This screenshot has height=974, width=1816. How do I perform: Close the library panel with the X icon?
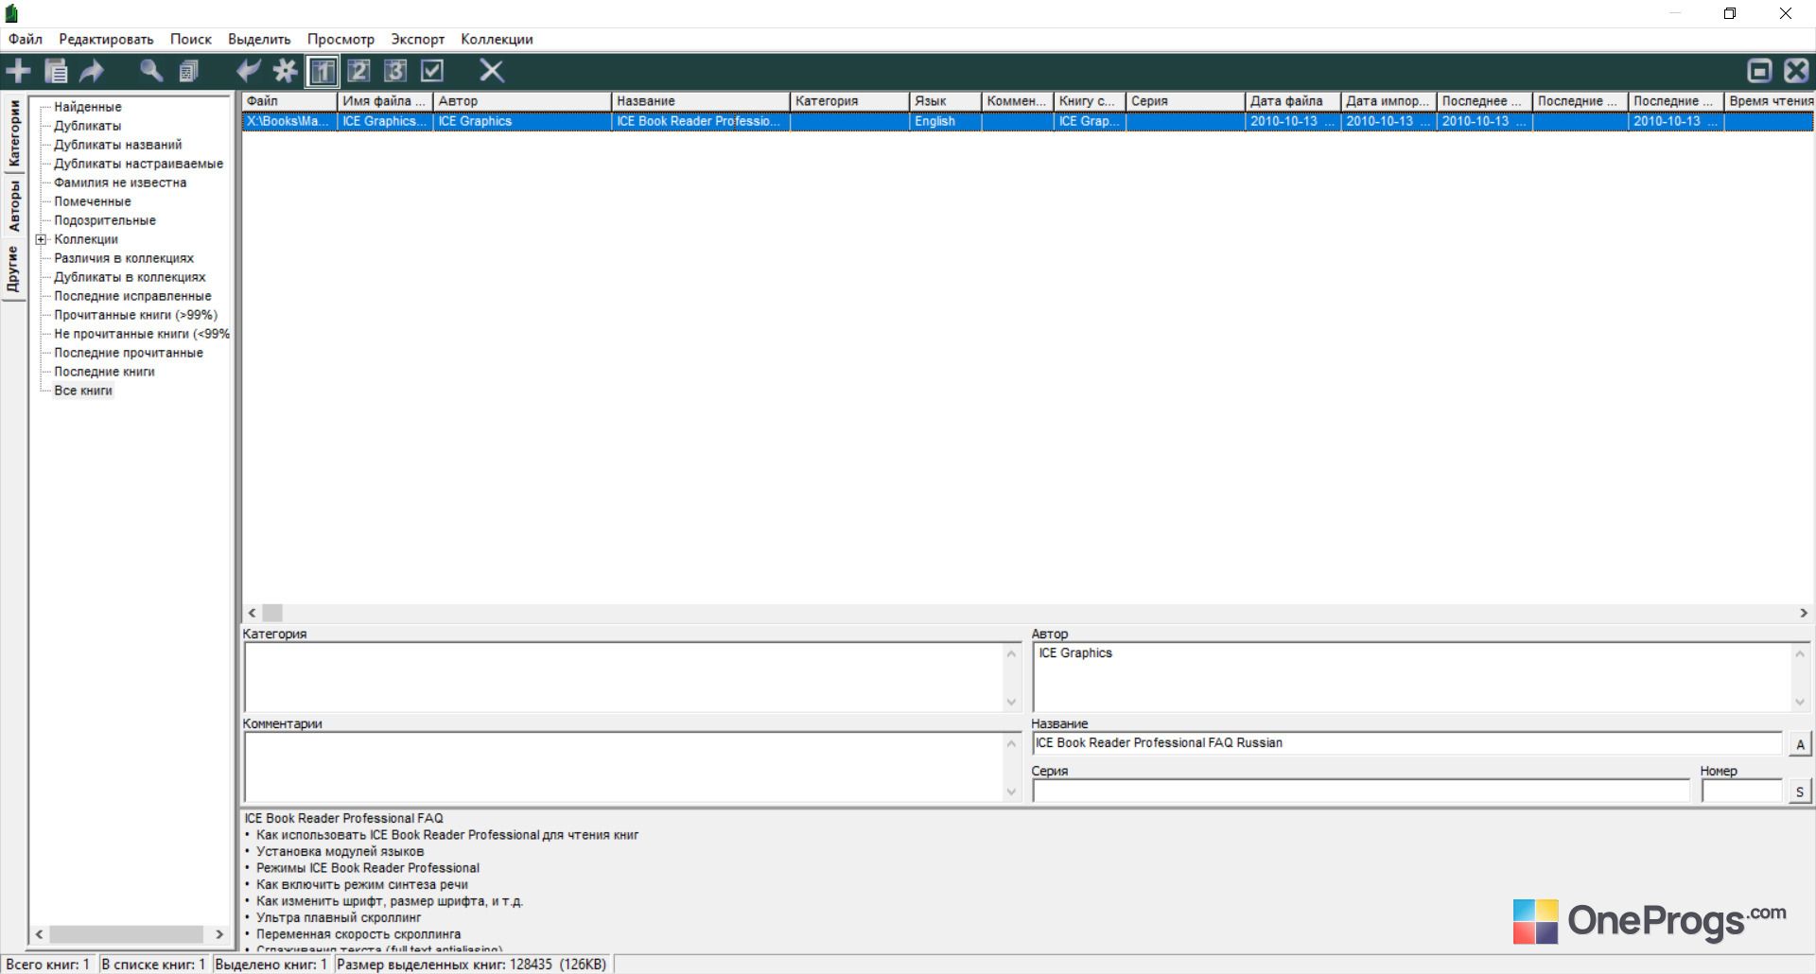1796,71
